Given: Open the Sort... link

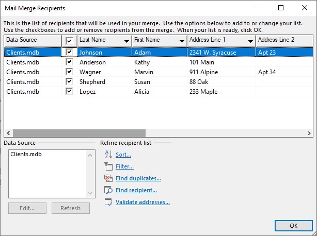Looking at the screenshot, I should pos(123,155).
